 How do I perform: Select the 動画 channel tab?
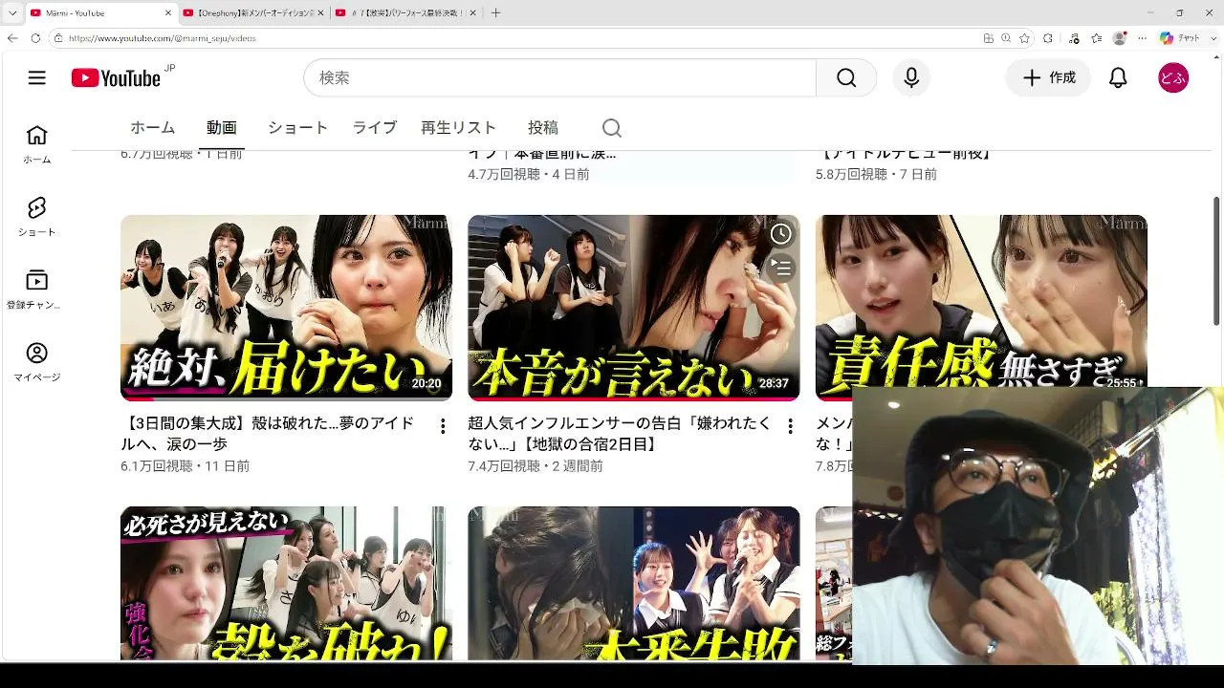tap(222, 128)
